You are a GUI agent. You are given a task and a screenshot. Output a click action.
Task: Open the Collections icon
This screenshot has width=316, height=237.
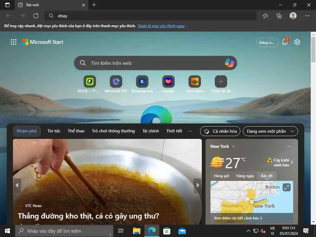pos(279,16)
